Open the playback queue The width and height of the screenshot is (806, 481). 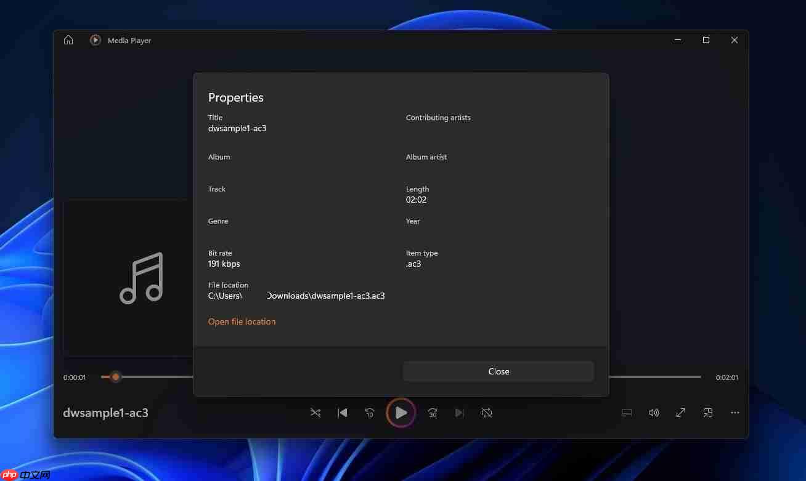(x=627, y=413)
